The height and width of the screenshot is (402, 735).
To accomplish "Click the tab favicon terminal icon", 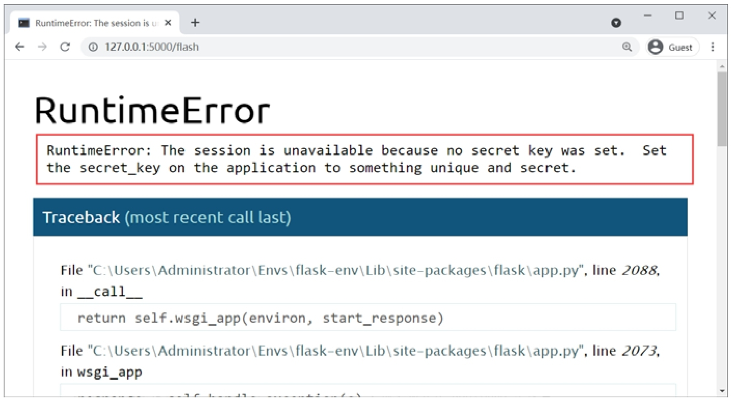I will 24,23.
